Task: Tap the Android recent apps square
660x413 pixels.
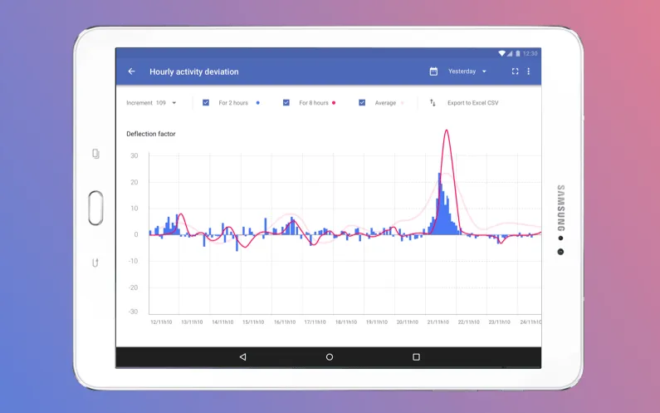Action: pyautogui.click(x=416, y=357)
